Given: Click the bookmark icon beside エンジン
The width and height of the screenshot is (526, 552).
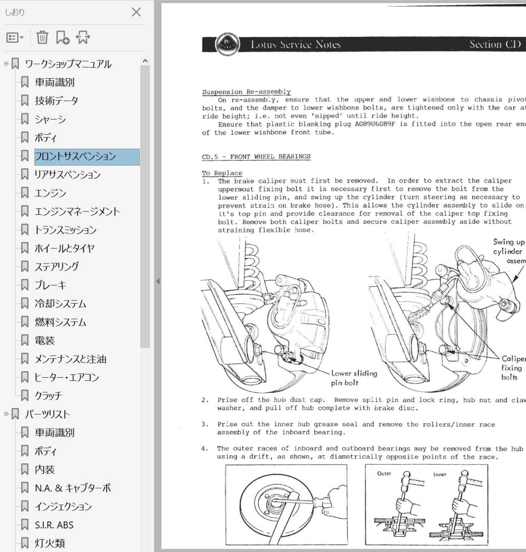Looking at the screenshot, I should point(25,193).
